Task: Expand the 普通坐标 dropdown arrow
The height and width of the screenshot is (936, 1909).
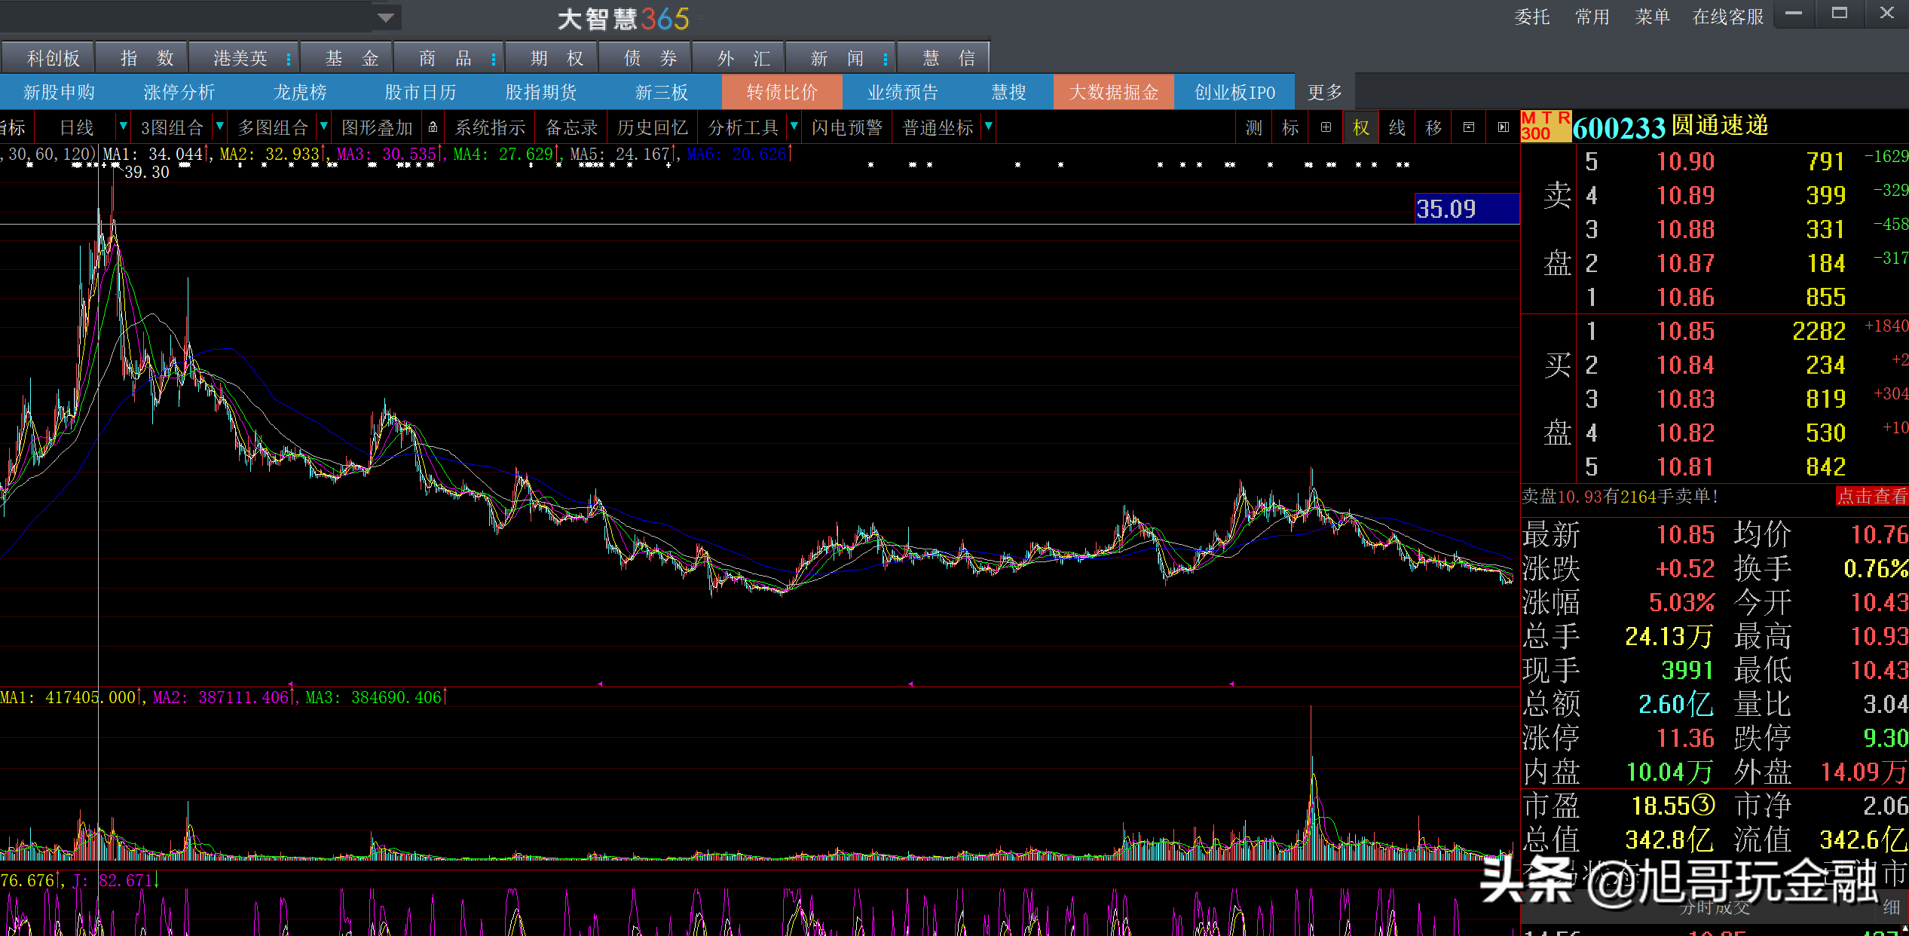Action: [989, 127]
